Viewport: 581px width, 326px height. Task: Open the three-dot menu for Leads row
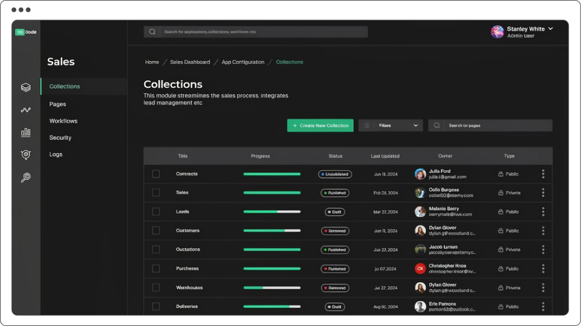tap(543, 212)
